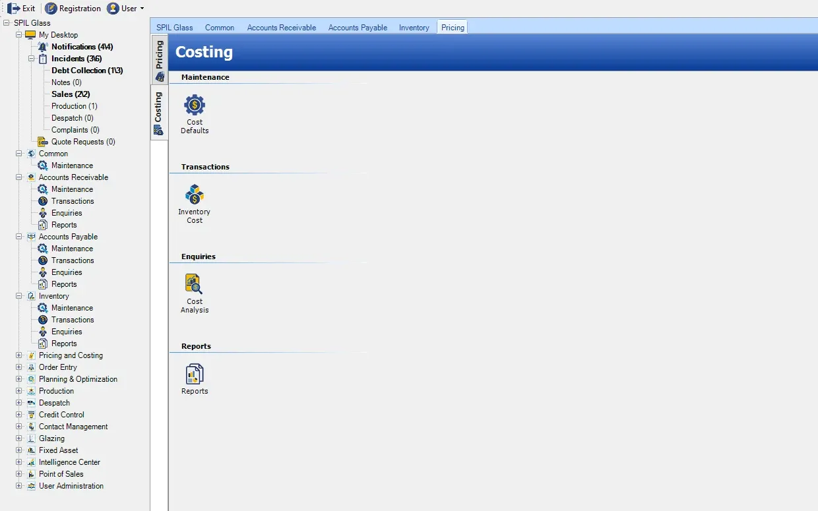Click the Quote Requests icon in tree
Screen dimensions: 818x511
[x=43, y=142]
